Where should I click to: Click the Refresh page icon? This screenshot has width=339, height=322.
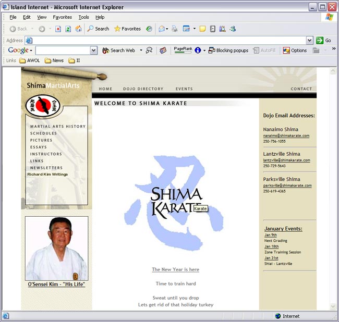click(x=68, y=29)
